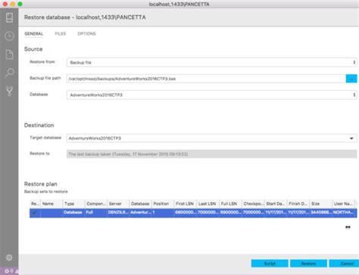The width and height of the screenshot is (359, 275).
Task: Click the Script button
Action: (x=270, y=264)
